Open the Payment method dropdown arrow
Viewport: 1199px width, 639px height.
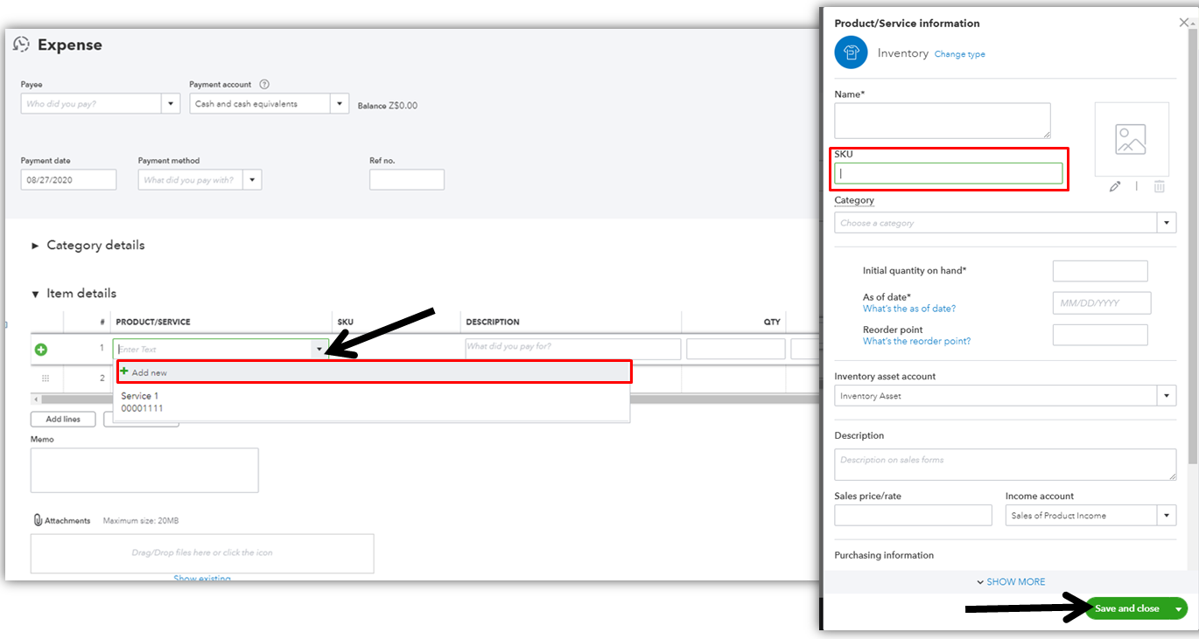pos(252,180)
